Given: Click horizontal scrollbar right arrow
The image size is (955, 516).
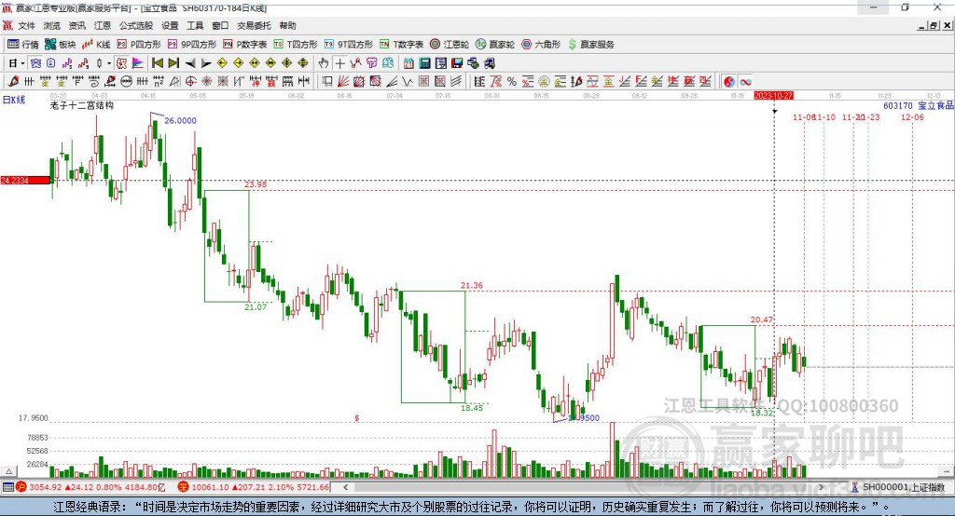Looking at the screenshot, I should 821,487.
